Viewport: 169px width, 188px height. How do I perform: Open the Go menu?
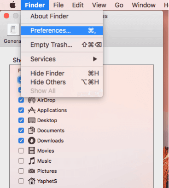[x=119, y=5]
